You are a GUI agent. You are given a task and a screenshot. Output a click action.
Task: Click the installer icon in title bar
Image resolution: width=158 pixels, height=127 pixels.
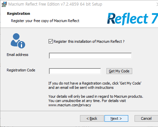[4, 4]
